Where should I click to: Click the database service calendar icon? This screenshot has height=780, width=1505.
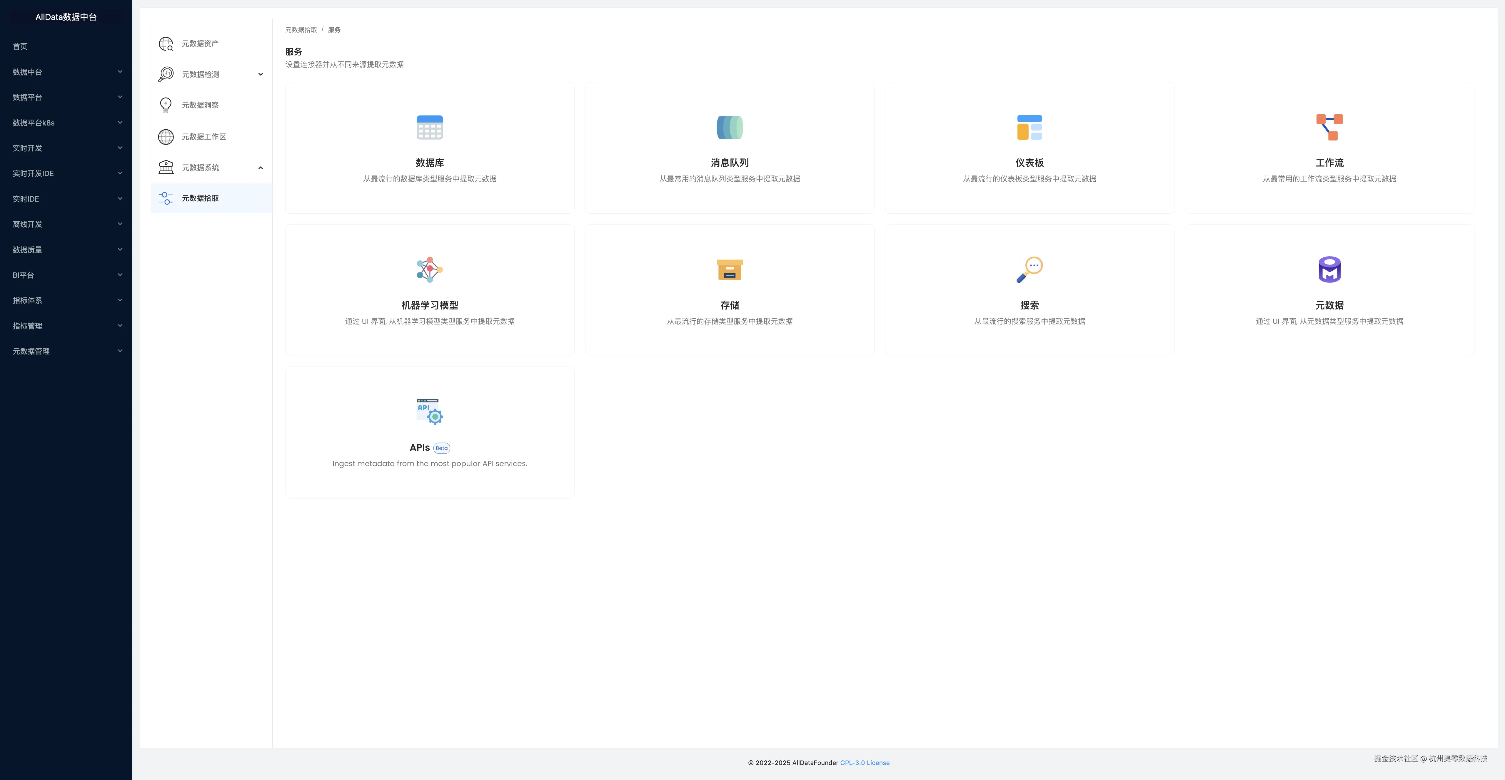pos(429,127)
